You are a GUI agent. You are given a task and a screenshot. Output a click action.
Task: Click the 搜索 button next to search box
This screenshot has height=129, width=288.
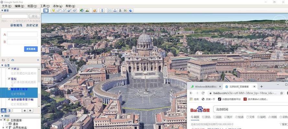[x=35, y=16]
